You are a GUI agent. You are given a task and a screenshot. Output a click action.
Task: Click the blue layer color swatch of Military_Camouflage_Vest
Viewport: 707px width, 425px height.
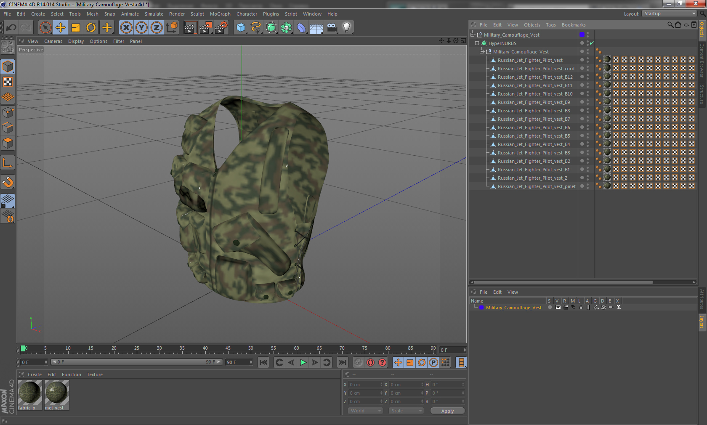[482, 308]
